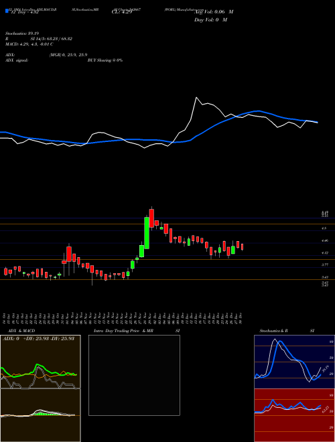335x442 pixels.
Task: Click the BUY Slowing @ 0% signal text
Action: point(105,60)
